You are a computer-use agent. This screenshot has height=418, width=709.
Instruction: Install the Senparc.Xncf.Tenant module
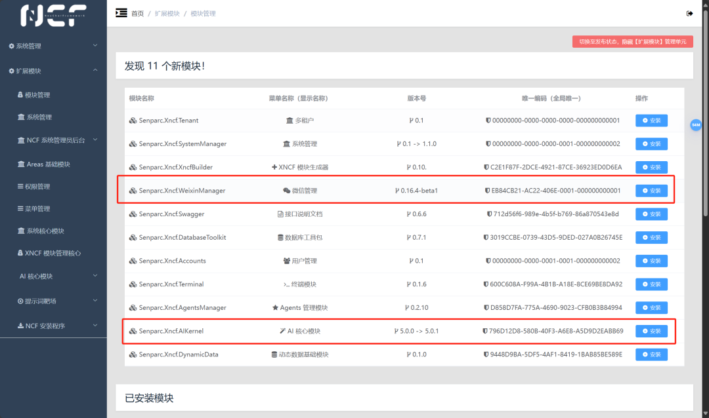[652, 121]
